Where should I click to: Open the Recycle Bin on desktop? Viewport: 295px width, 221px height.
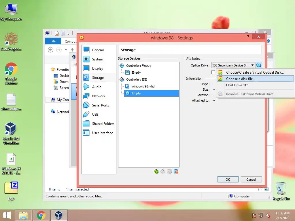point(281,191)
